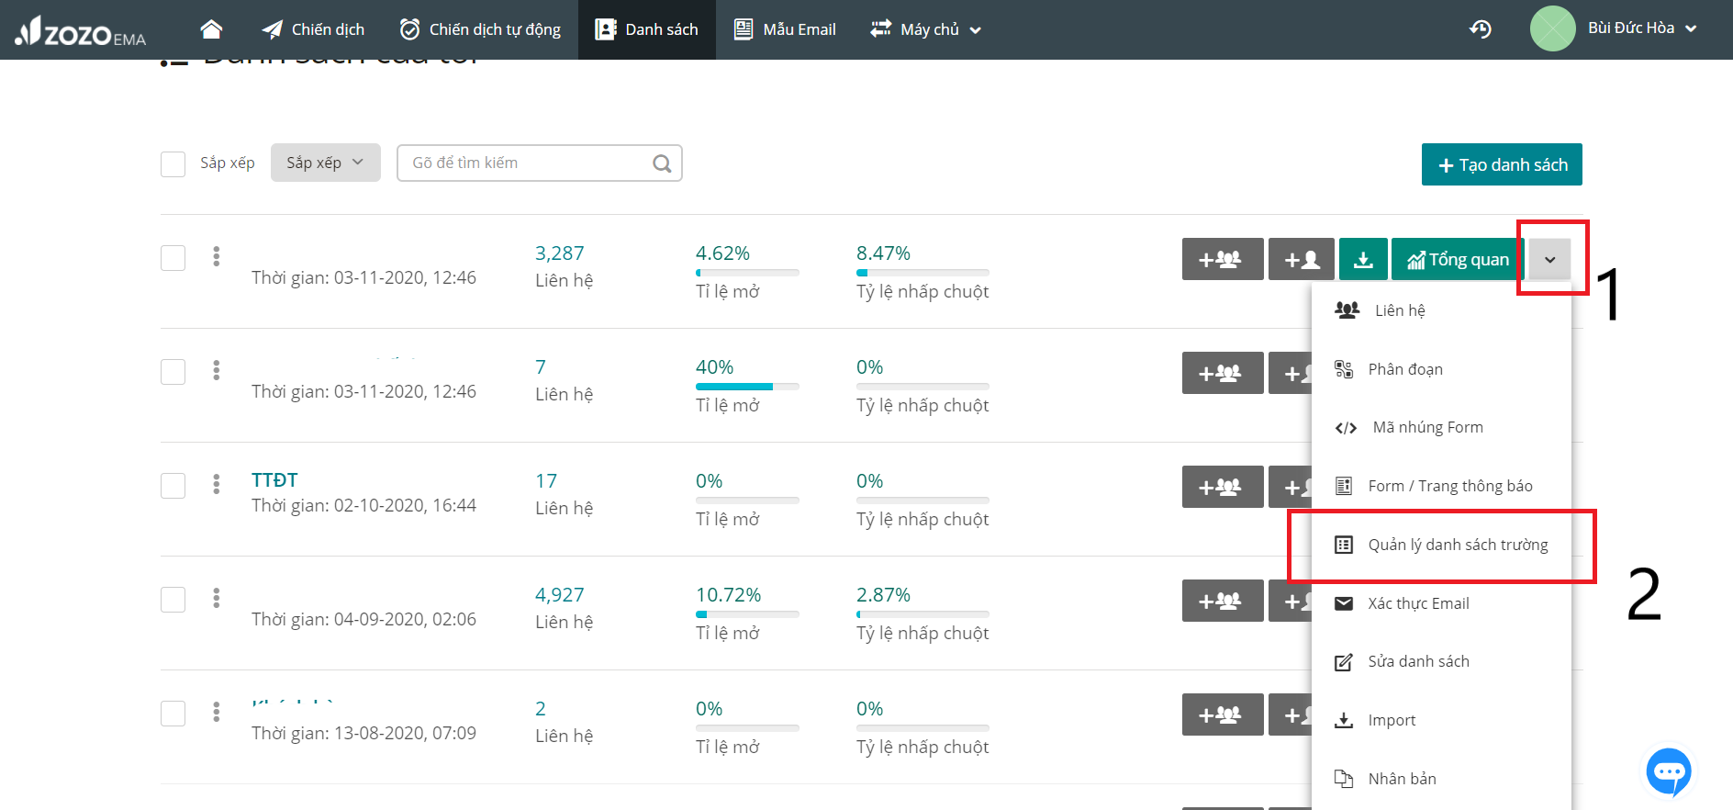This screenshot has width=1733, height=810.
Task: Open the history clock icon
Action: pyautogui.click(x=1480, y=29)
